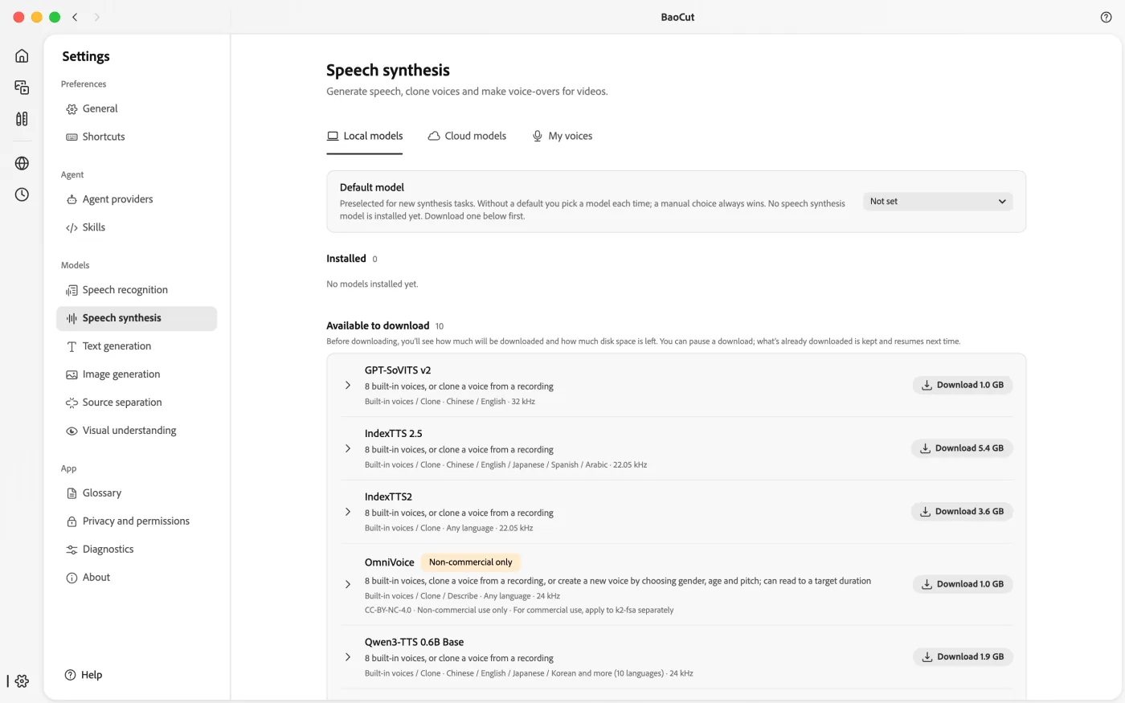Select Speech synthesis in the sidebar
The height and width of the screenshot is (703, 1125).
(137, 318)
